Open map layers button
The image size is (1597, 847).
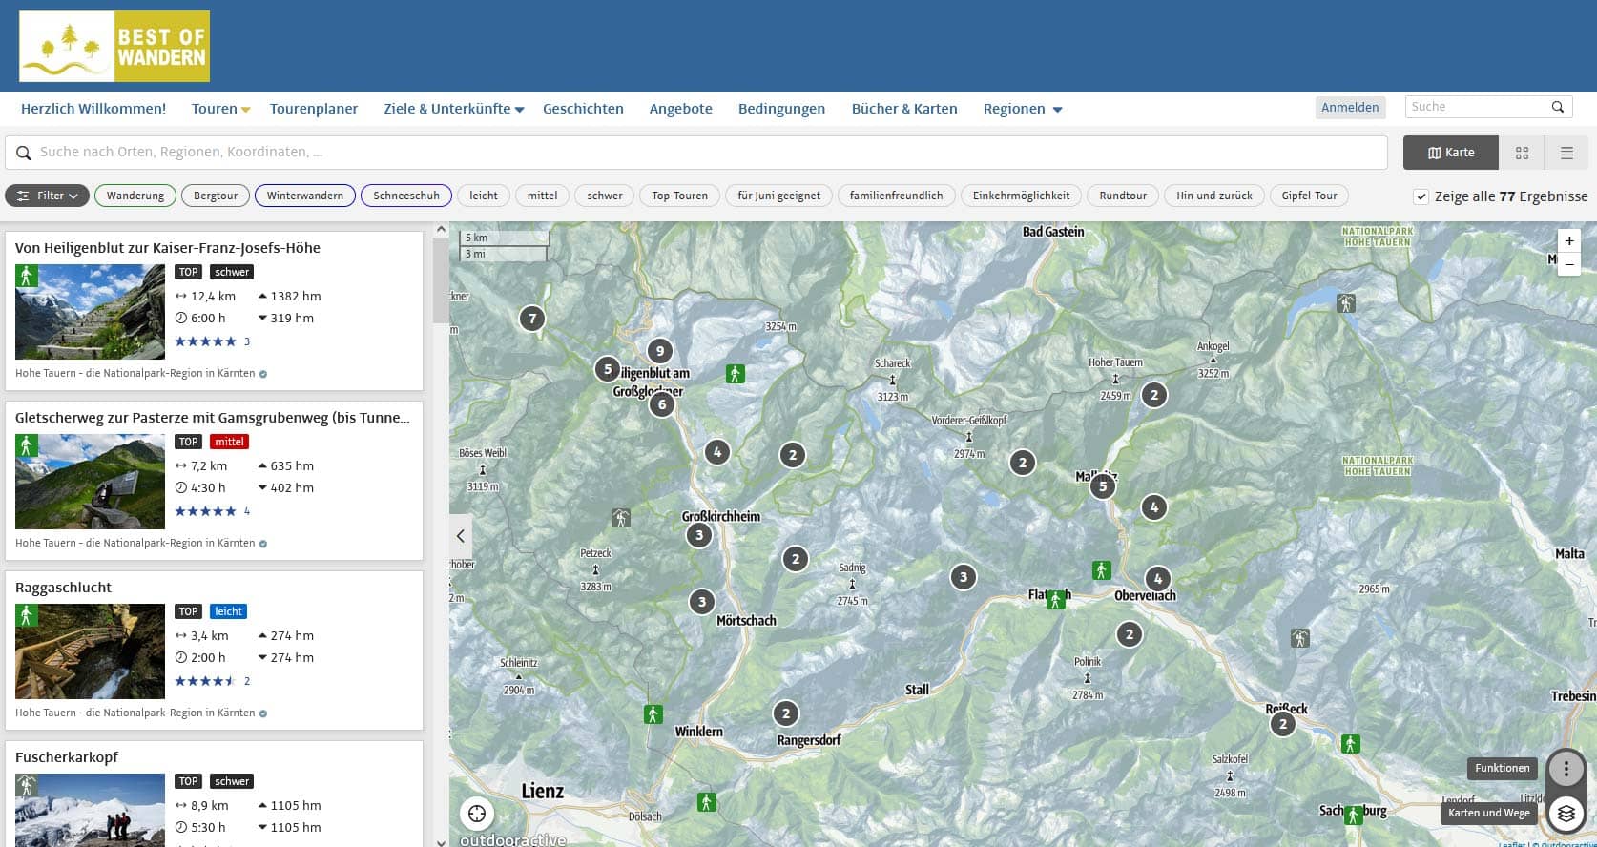(1566, 813)
